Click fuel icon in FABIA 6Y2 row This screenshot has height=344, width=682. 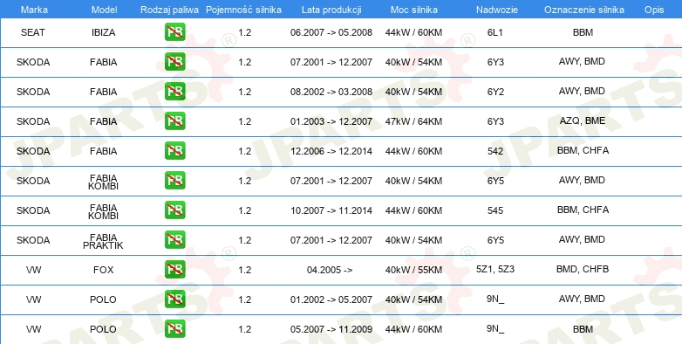(174, 92)
